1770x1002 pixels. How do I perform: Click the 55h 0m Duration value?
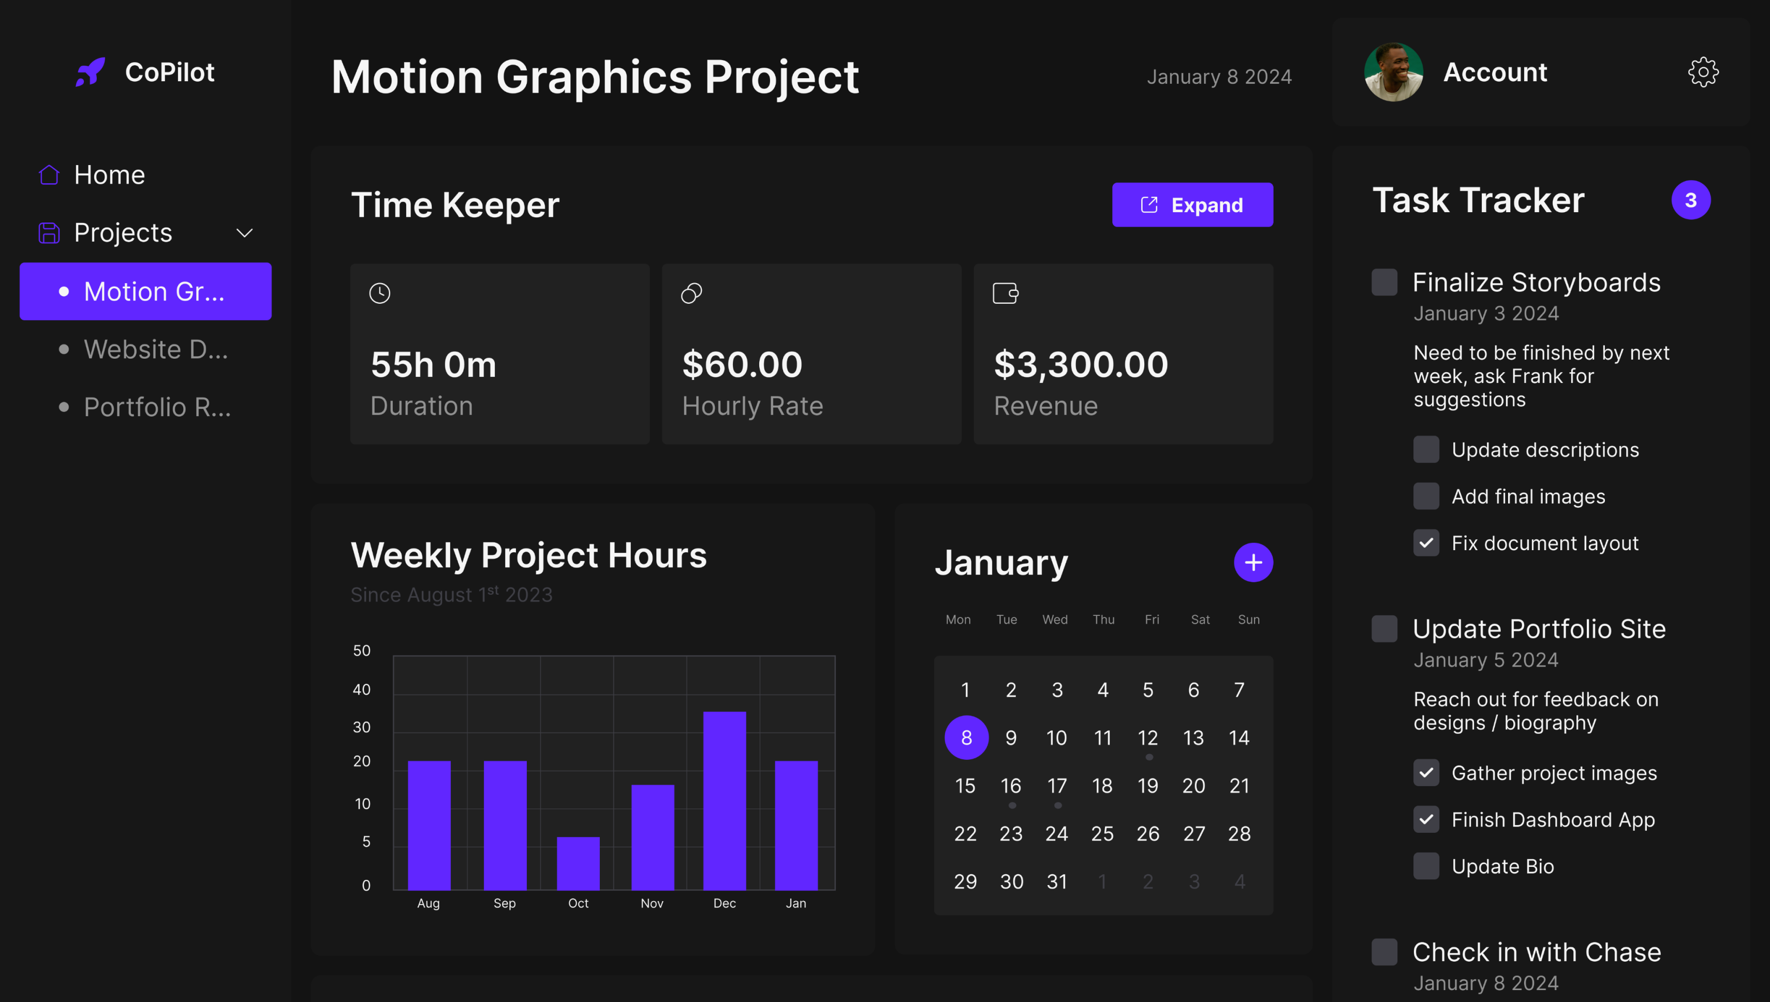(x=434, y=364)
